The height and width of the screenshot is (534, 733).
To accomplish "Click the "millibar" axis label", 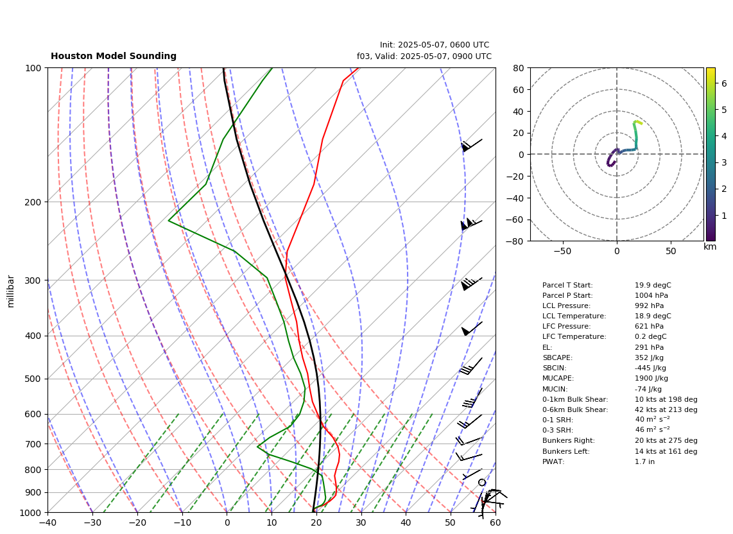I will tap(11, 291).
